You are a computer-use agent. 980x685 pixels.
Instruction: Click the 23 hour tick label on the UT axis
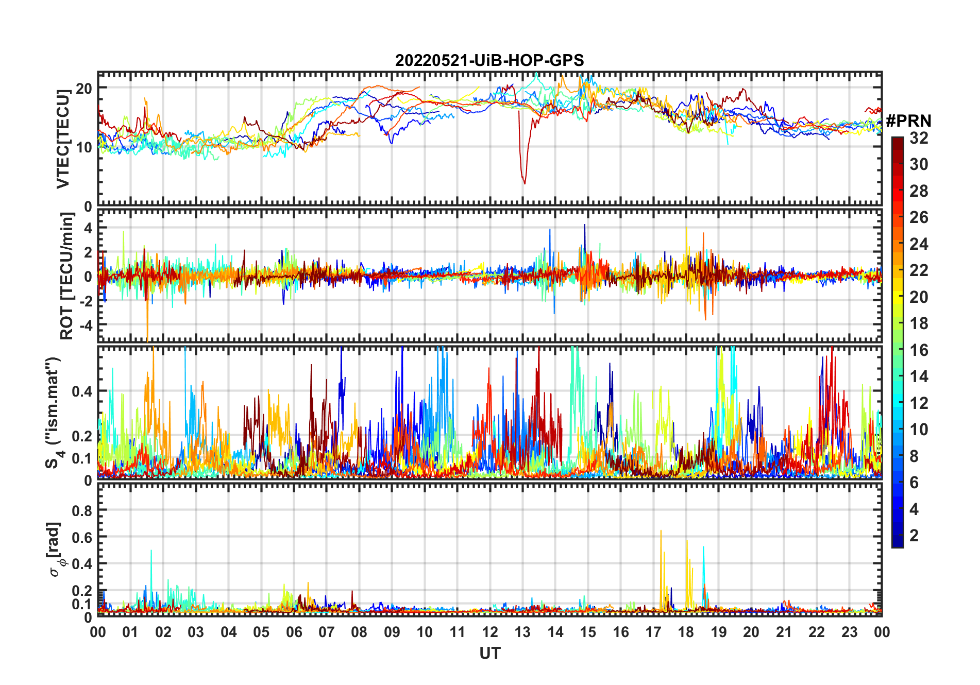pos(849,632)
